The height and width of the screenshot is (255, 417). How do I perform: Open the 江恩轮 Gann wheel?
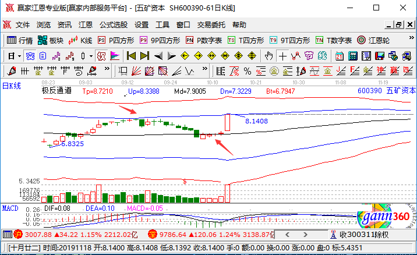pos(373,40)
